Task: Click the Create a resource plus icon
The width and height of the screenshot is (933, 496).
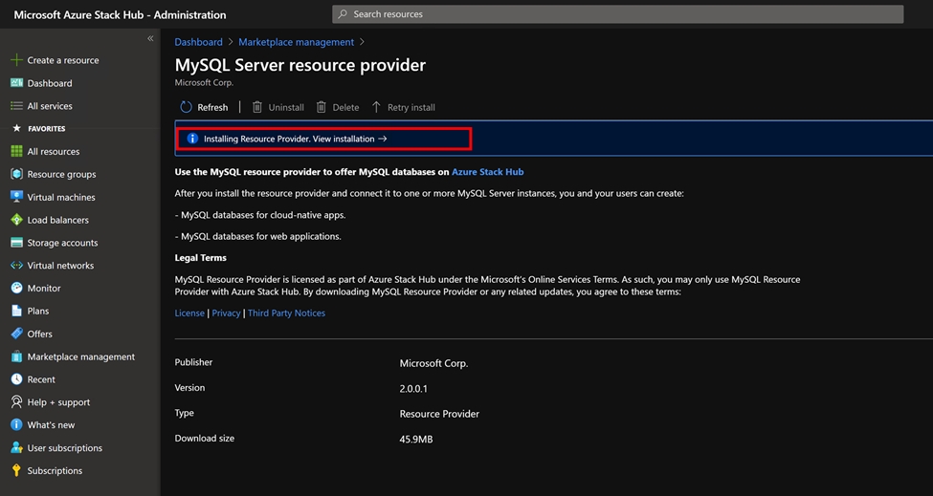Action: coord(16,60)
